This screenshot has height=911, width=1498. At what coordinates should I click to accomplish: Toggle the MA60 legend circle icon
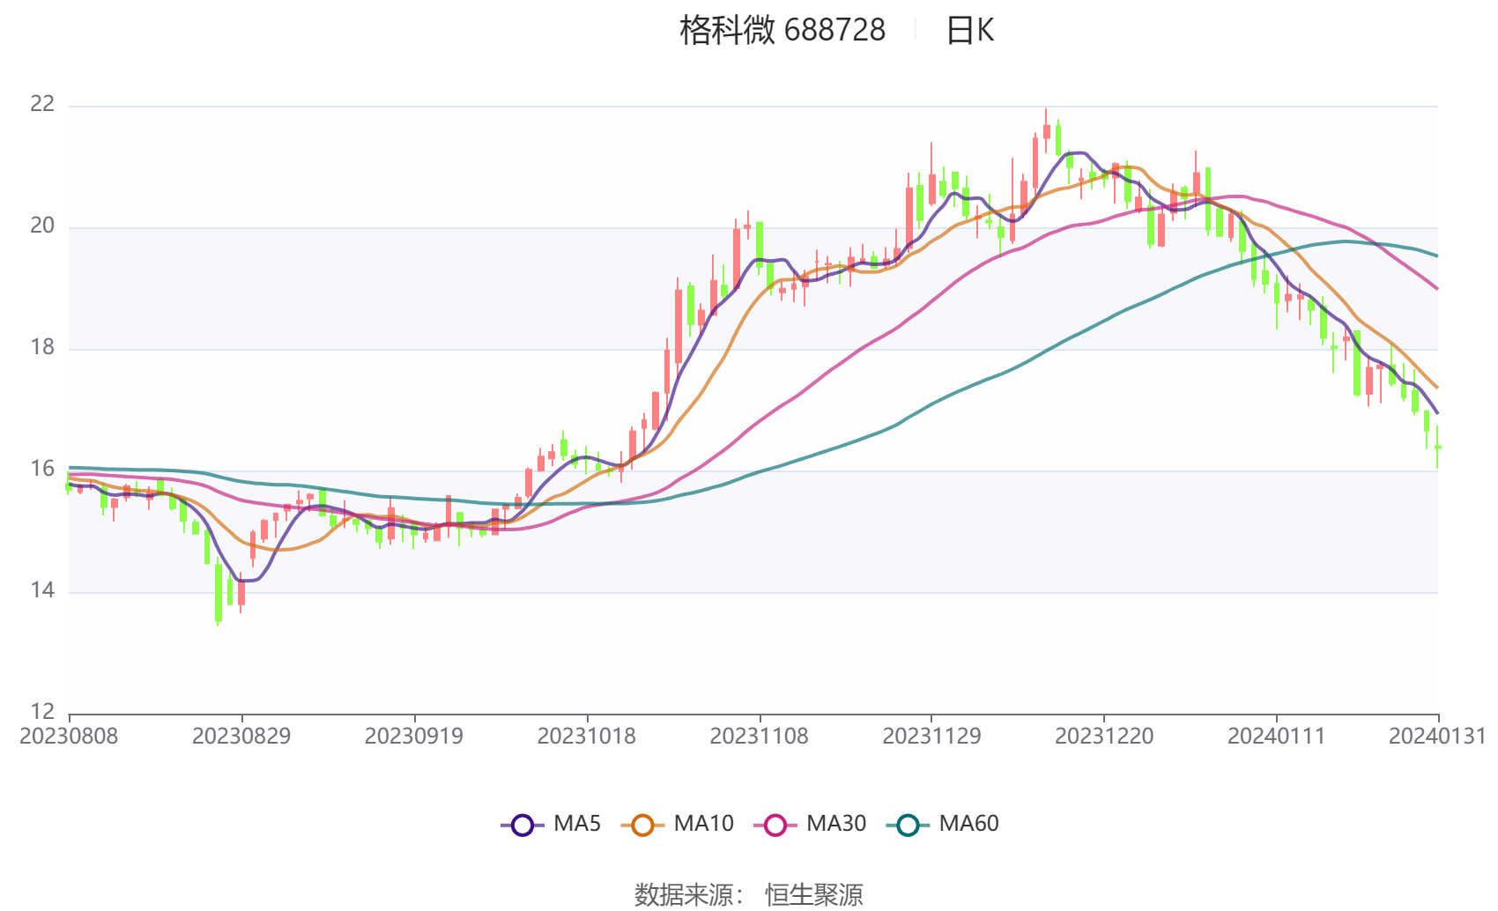tap(908, 825)
